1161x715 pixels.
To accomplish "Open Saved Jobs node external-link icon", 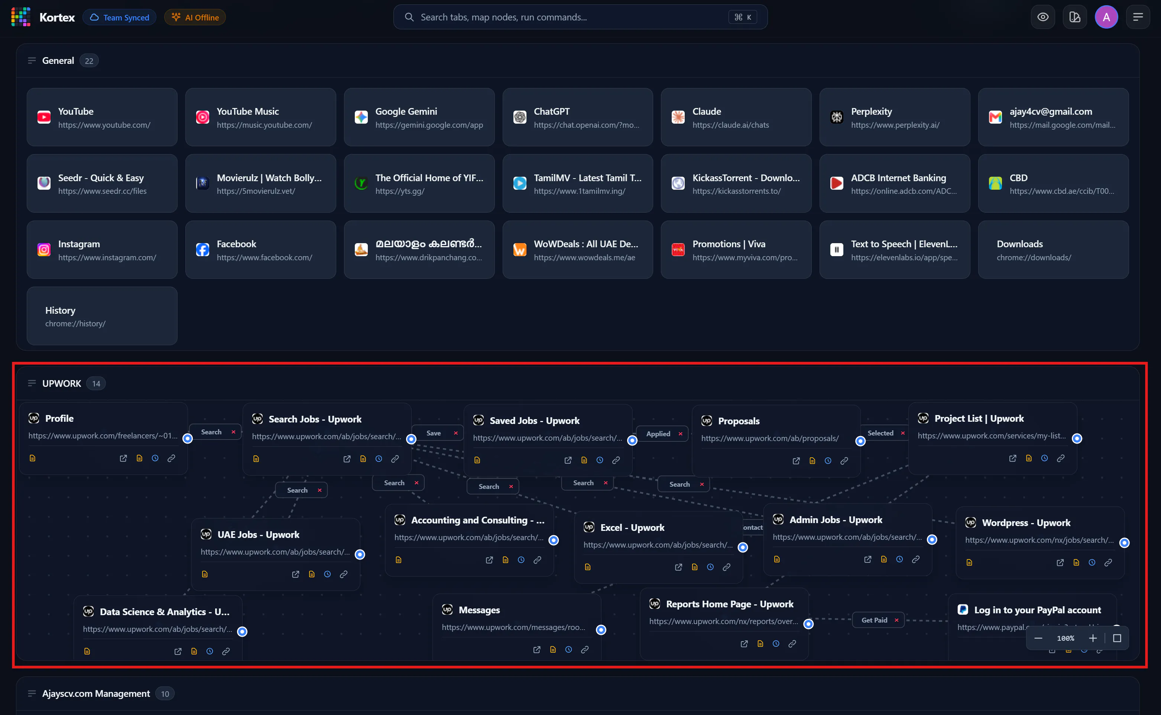I will [x=568, y=460].
